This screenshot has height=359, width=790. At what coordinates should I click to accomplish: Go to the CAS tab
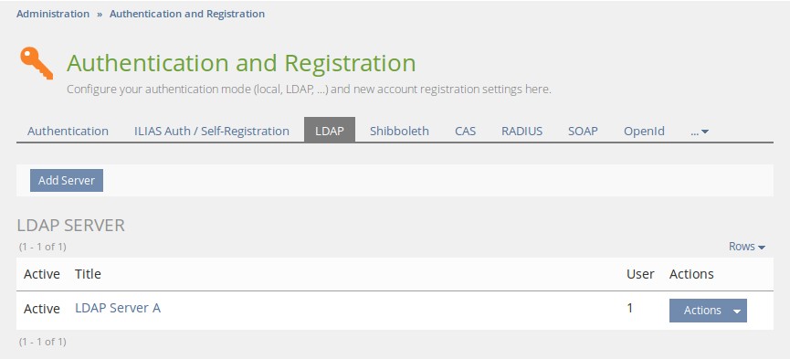point(465,132)
